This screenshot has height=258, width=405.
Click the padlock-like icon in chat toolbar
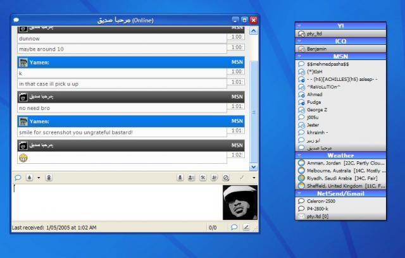coord(49,178)
